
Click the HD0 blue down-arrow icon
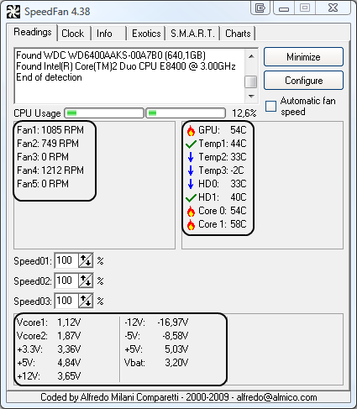[x=191, y=184]
